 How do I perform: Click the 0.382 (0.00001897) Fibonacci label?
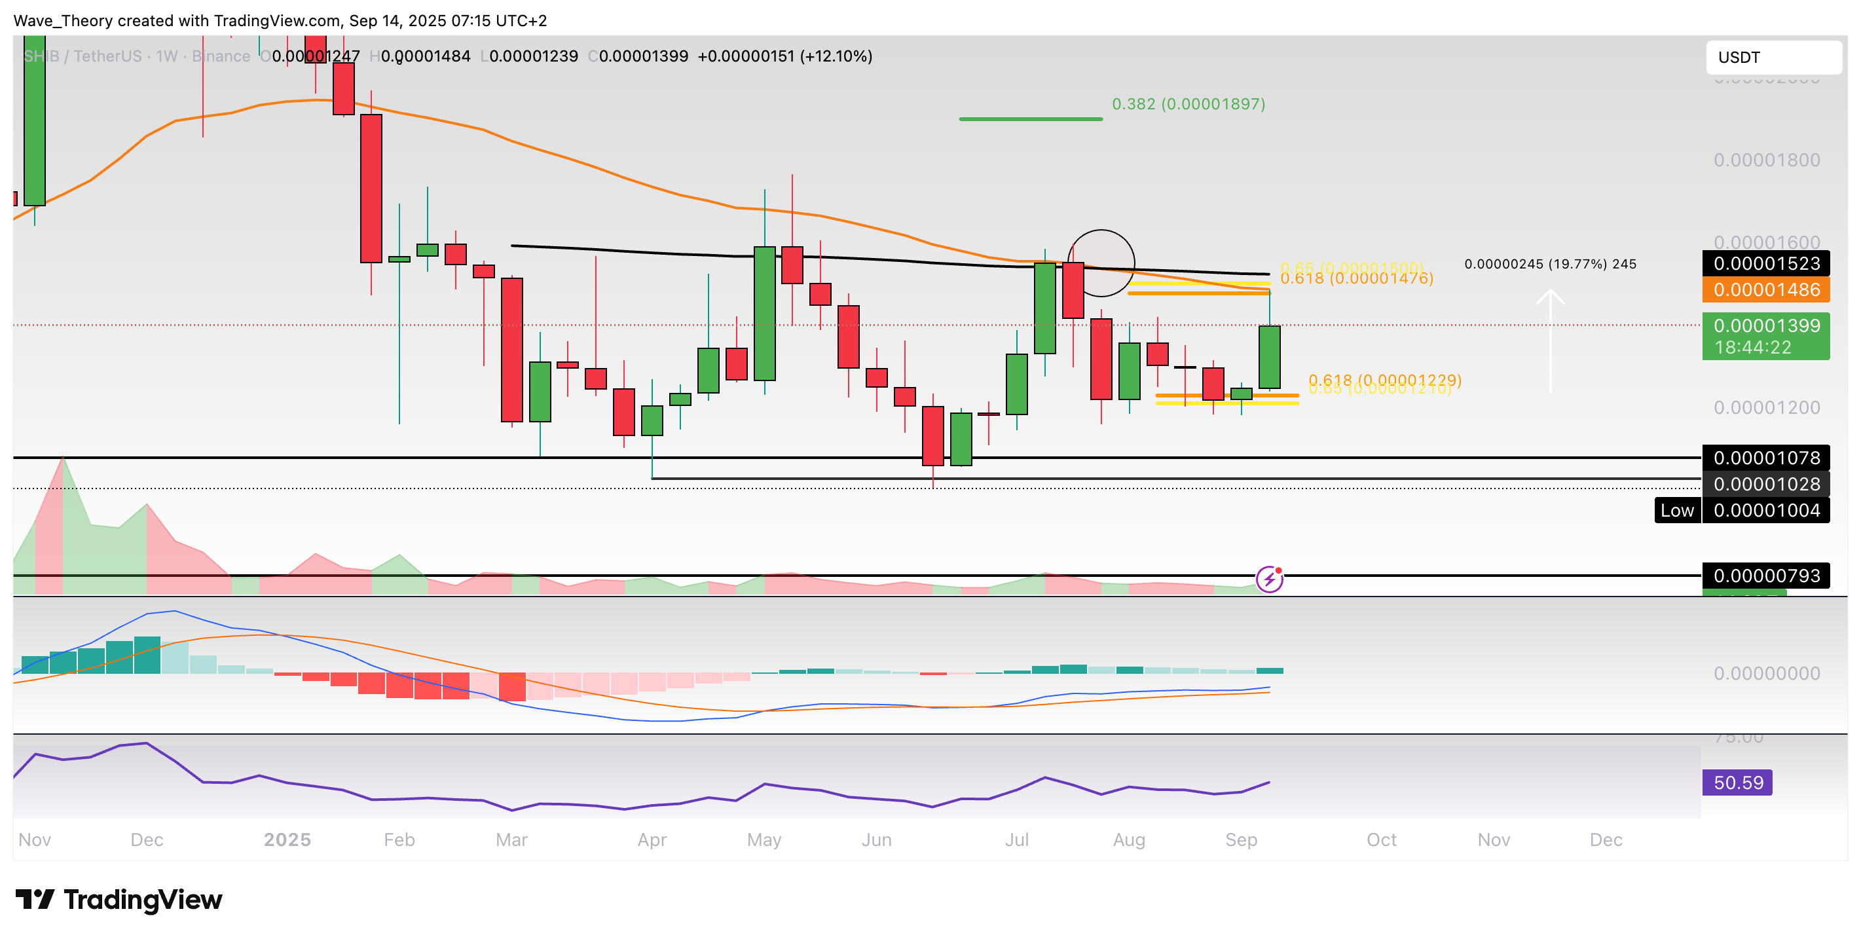1188,104
